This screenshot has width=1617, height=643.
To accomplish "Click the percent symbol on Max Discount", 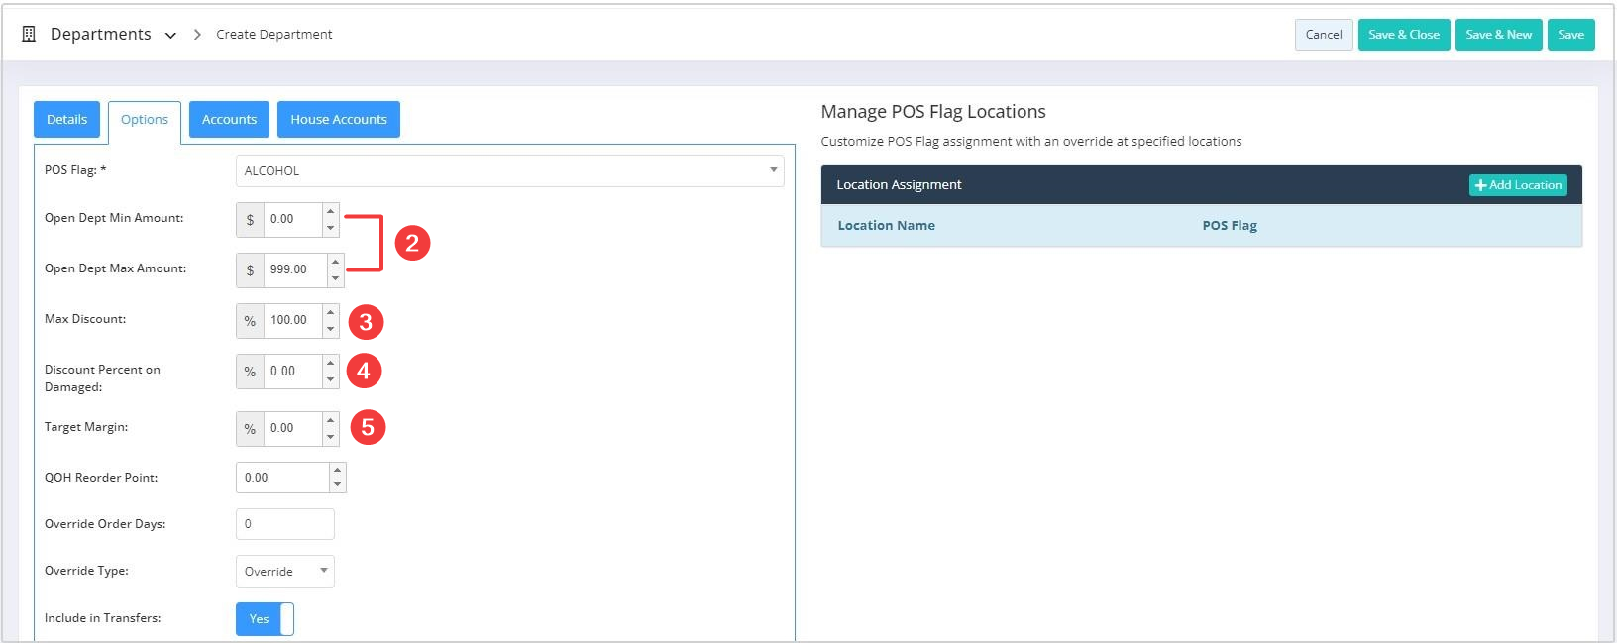I will [250, 320].
